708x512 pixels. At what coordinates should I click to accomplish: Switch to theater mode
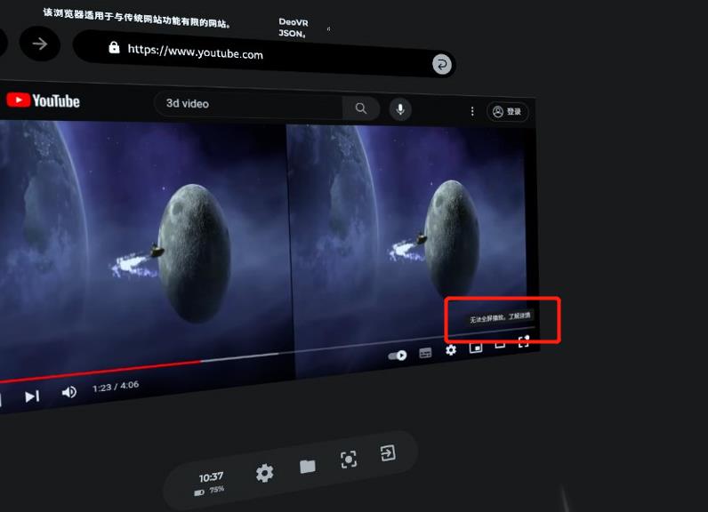point(500,344)
